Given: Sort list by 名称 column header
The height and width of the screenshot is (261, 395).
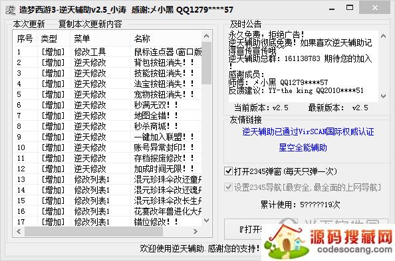Looking at the screenshot, I should coord(166,39).
